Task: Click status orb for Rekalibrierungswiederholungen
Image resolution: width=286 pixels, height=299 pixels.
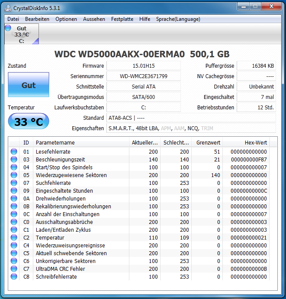Action: point(14,206)
